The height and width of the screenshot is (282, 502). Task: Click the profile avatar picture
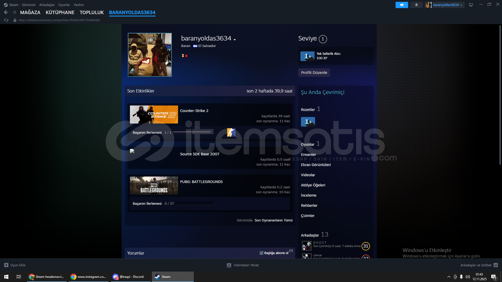point(150,55)
